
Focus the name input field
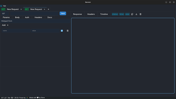[x=16, y=31]
